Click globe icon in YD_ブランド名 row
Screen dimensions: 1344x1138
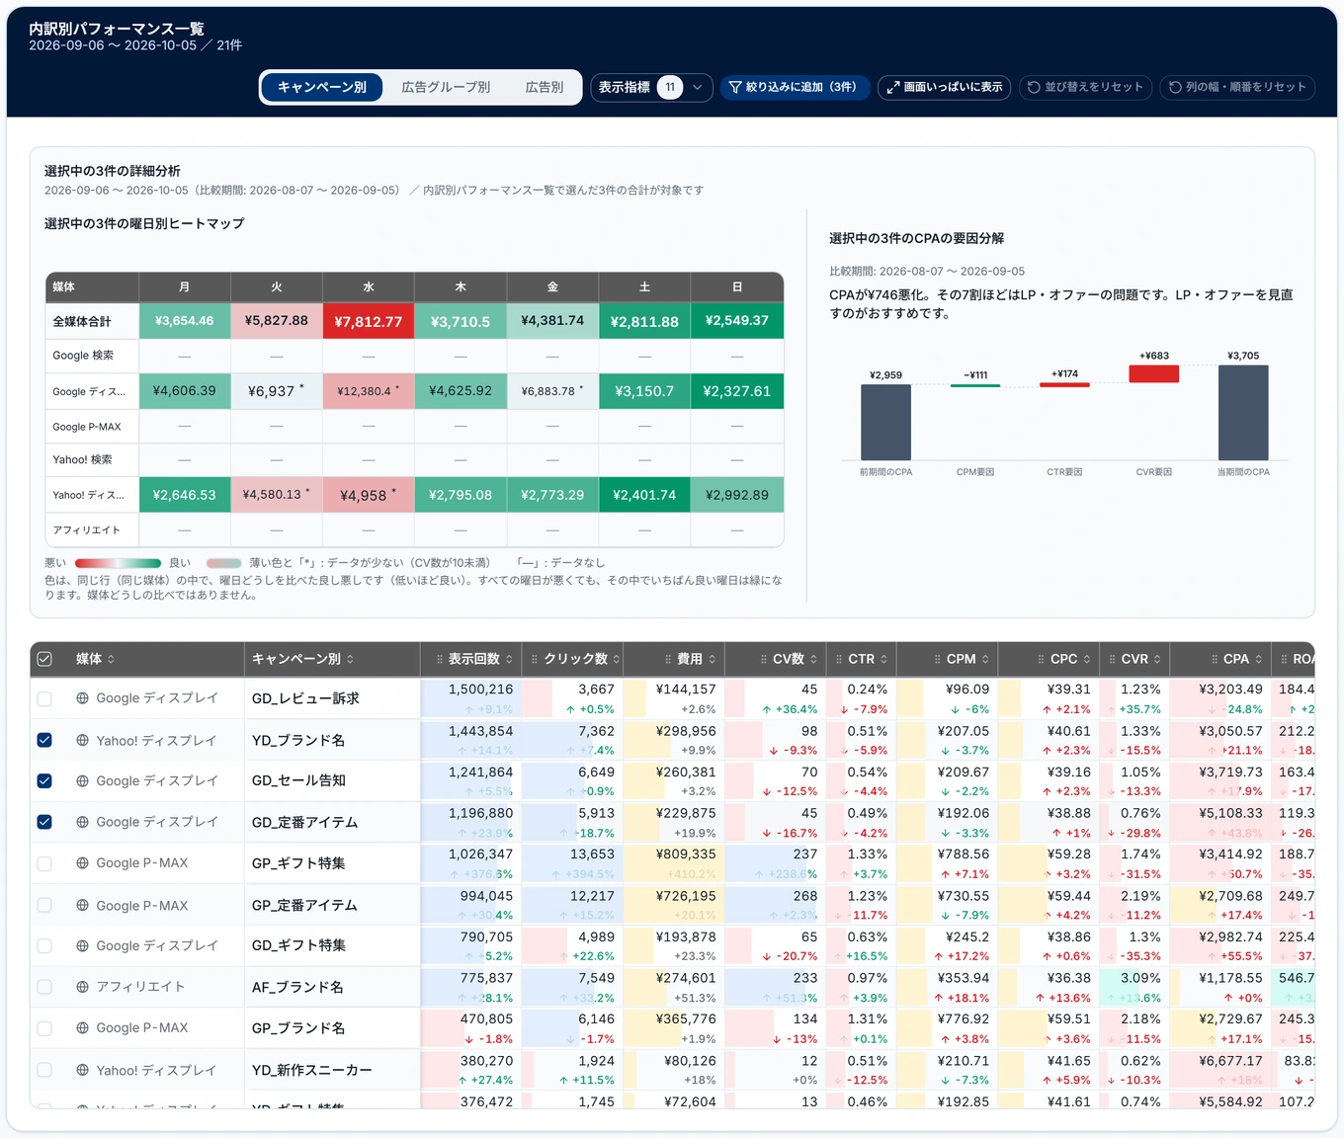83,740
